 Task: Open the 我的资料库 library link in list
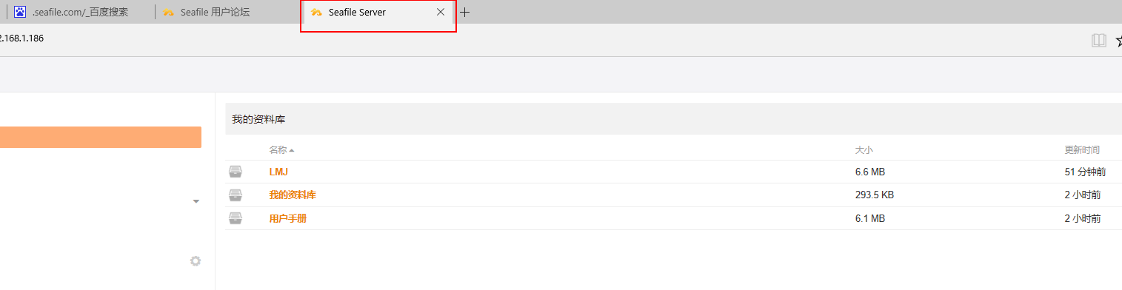pos(293,195)
